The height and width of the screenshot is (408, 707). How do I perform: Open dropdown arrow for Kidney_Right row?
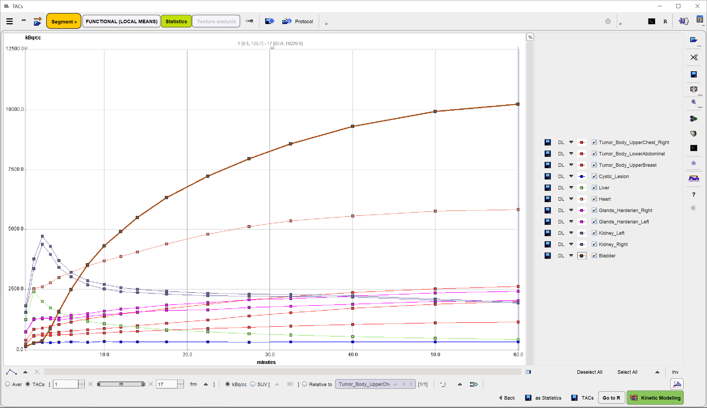(571, 244)
